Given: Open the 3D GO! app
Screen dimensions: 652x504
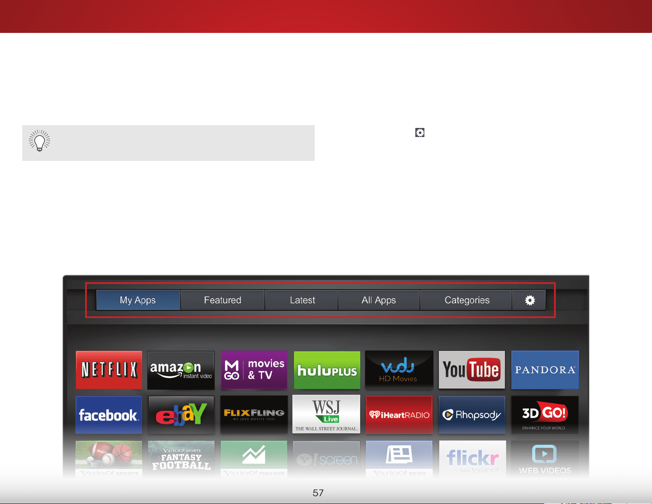Looking at the screenshot, I should click(x=545, y=415).
